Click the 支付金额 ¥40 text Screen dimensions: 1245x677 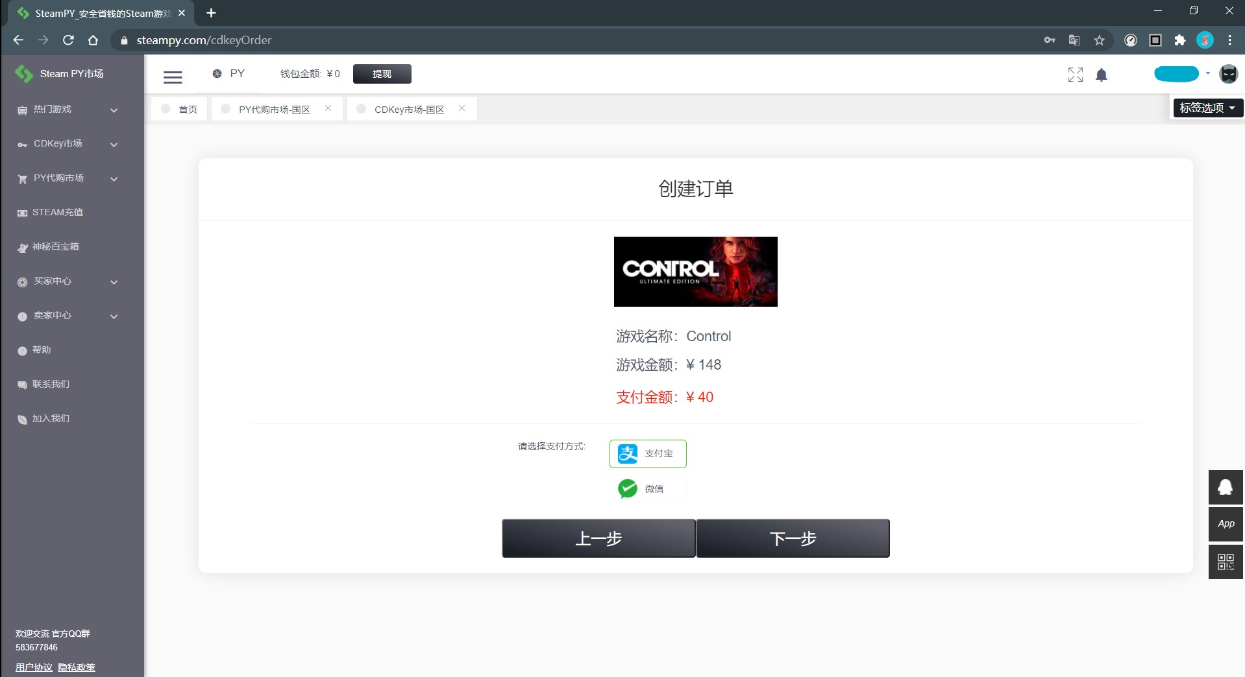pos(665,398)
